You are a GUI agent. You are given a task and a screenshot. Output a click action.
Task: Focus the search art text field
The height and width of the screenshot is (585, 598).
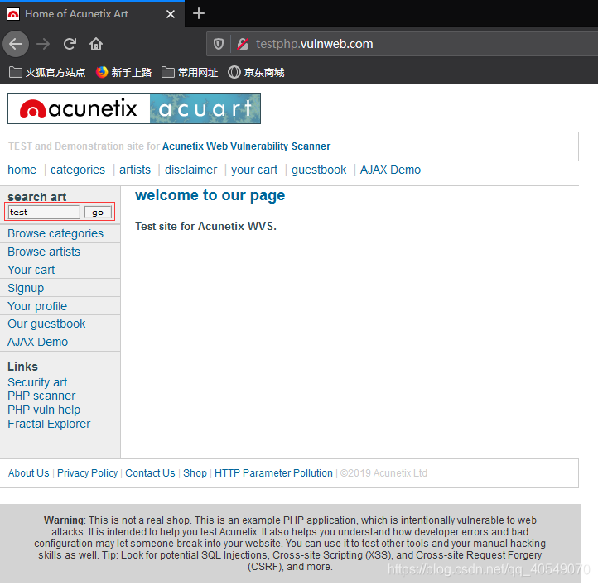[x=44, y=213]
